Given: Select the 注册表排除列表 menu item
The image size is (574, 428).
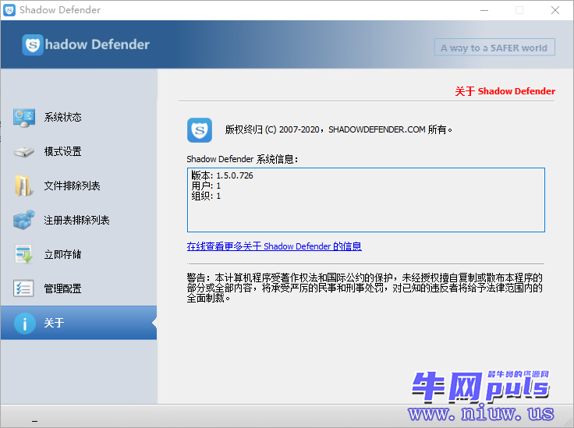Looking at the screenshot, I should click(x=79, y=220).
